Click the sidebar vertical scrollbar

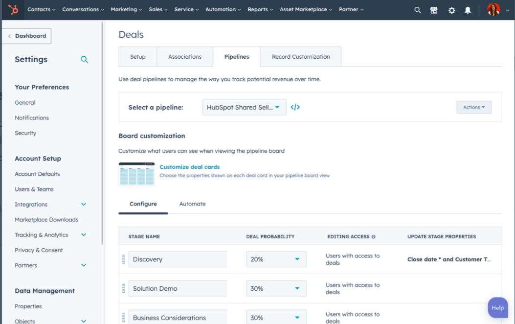(x=103, y=133)
